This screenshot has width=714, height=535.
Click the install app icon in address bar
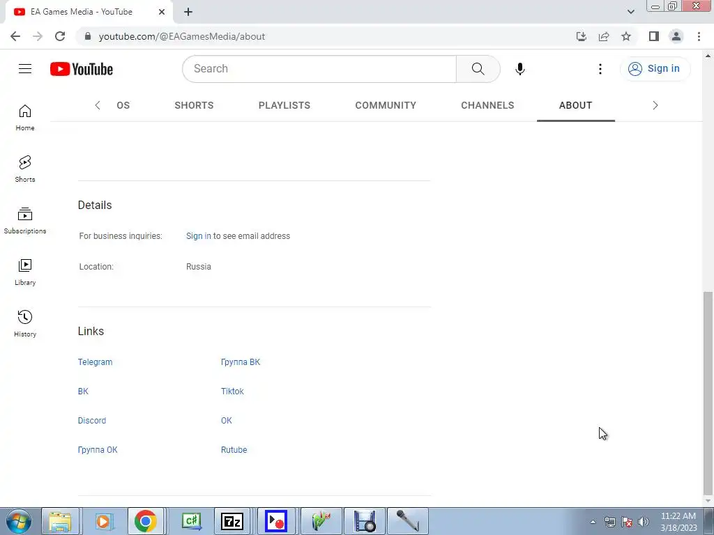click(581, 36)
